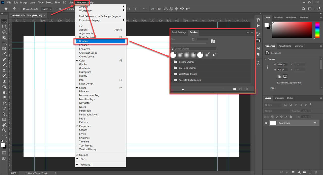
Task: Click the Edit Toolbar three-dots button
Action: tap(4, 136)
